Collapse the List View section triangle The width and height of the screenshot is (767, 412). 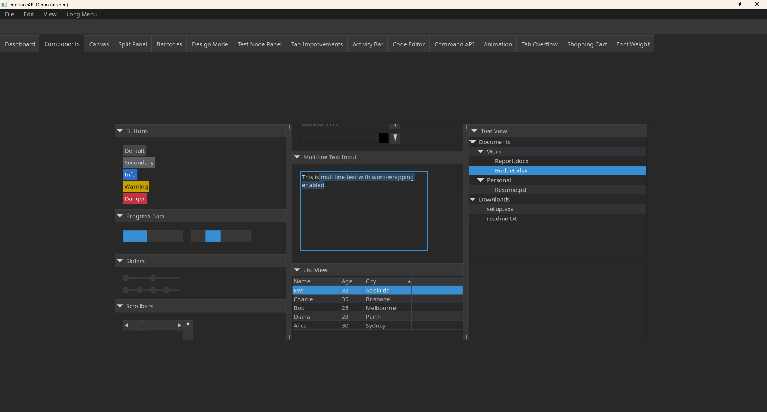pos(297,270)
